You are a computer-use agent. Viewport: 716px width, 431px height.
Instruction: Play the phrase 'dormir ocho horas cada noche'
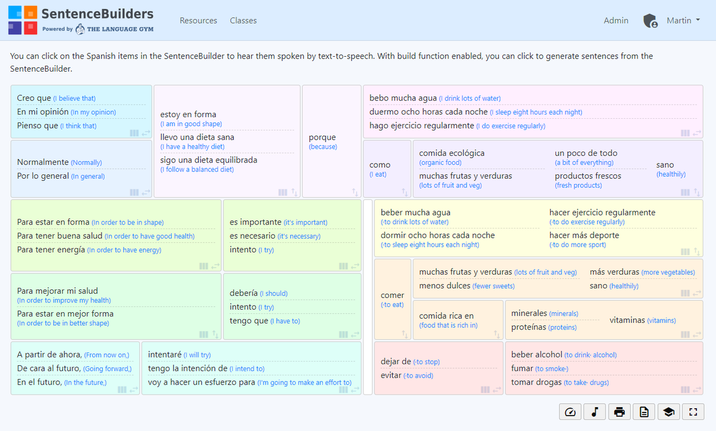tap(438, 235)
